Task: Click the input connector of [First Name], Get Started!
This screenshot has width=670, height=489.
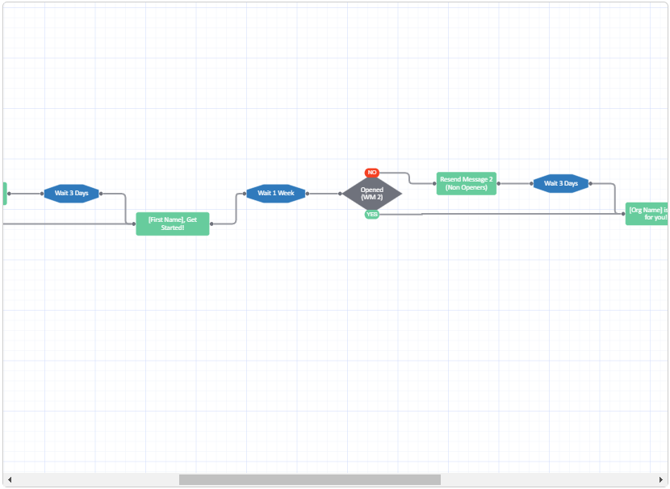Action: coord(135,224)
